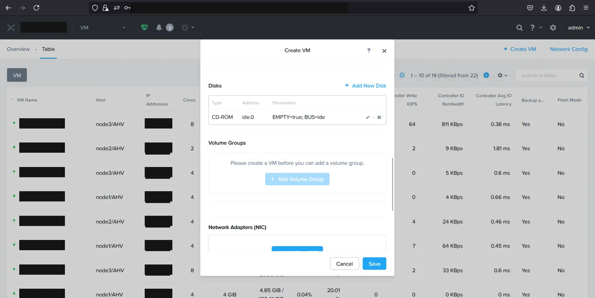This screenshot has width=595, height=298.
Task: Bookmark this page with the star
Action: tap(471, 8)
